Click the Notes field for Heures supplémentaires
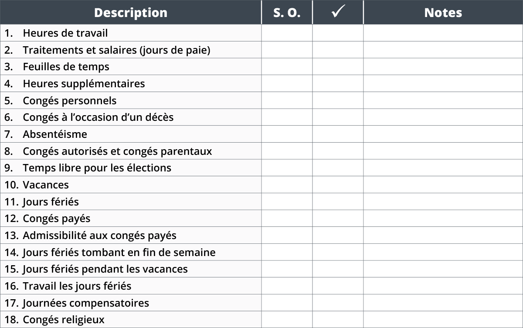523x328 pixels. (443, 83)
